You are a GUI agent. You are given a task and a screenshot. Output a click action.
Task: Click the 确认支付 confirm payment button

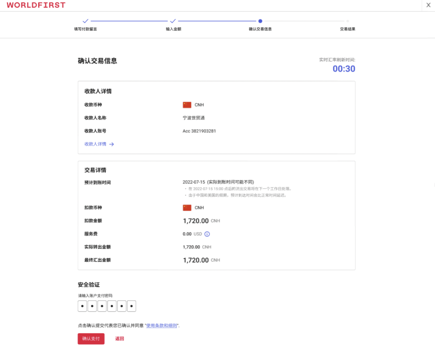point(90,339)
